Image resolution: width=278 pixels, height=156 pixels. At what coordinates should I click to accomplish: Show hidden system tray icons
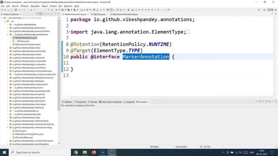(x=223, y=152)
